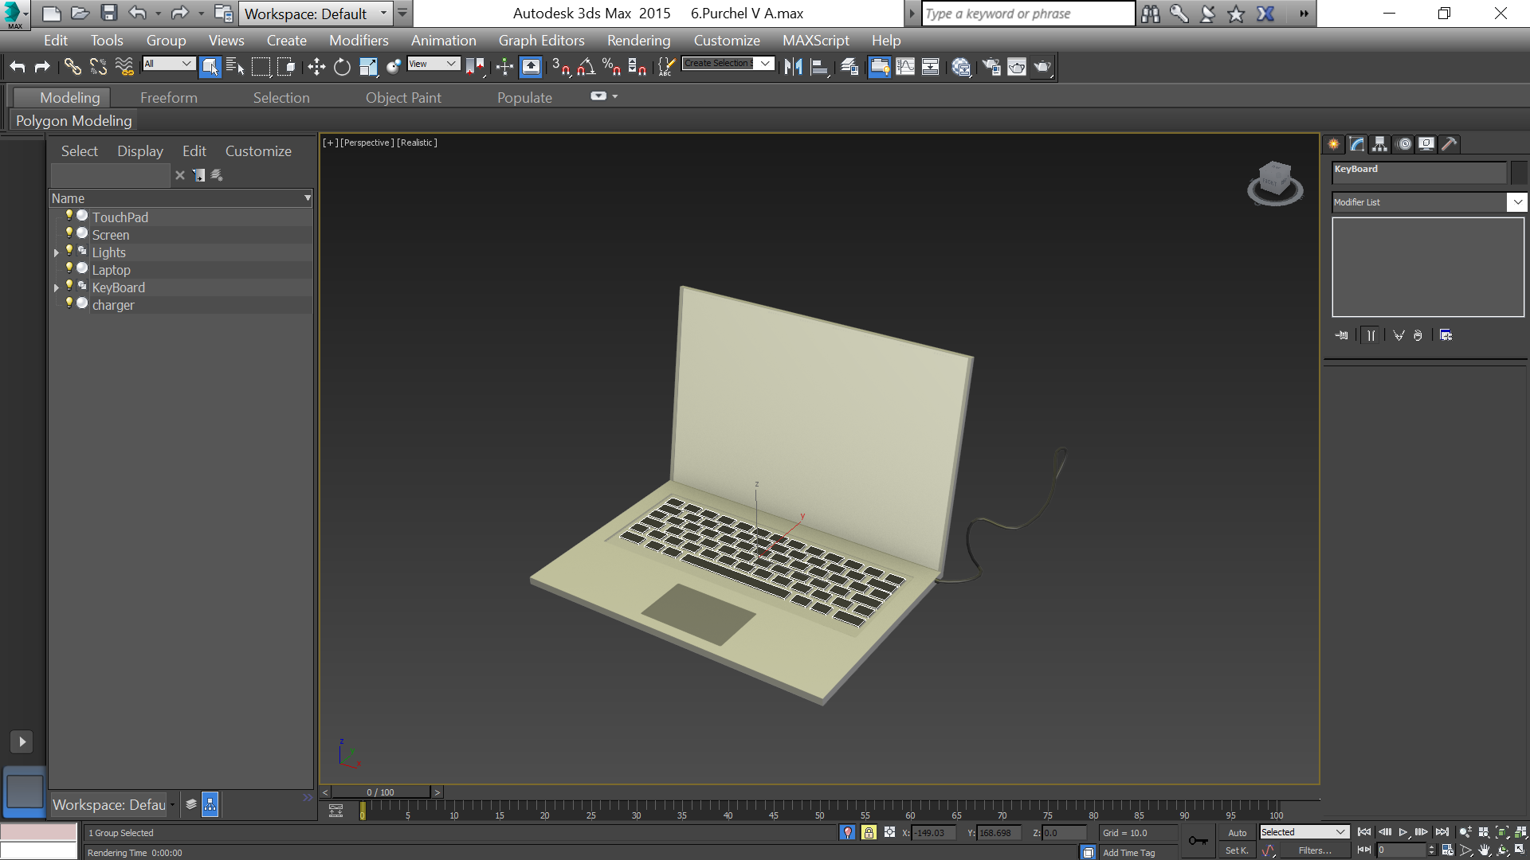Open the MAXScript menu
This screenshot has height=860, width=1530.
point(815,41)
